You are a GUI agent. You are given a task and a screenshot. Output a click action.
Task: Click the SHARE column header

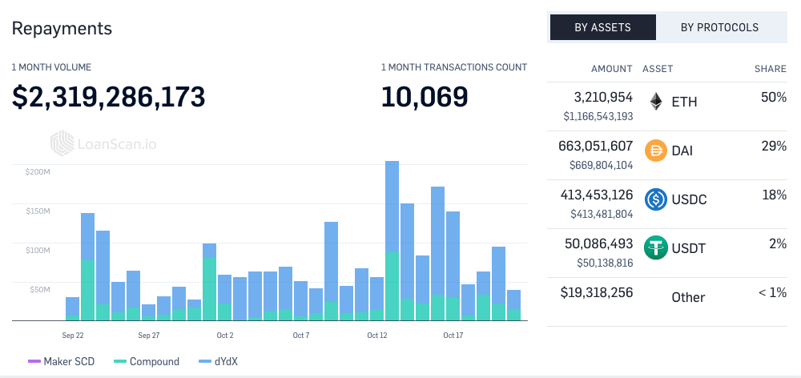pyautogui.click(x=771, y=69)
